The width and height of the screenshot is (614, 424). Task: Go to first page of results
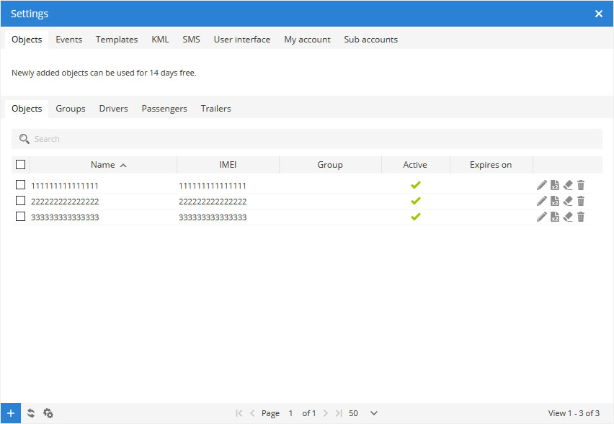pyautogui.click(x=239, y=413)
